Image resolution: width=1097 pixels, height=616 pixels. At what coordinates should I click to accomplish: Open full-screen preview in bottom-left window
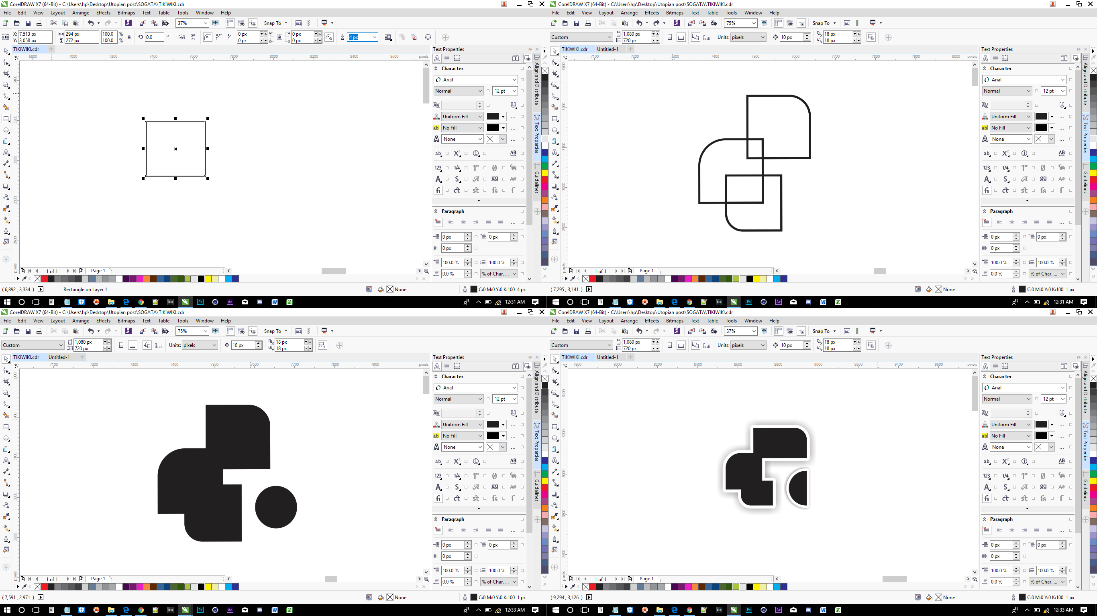tap(216, 331)
